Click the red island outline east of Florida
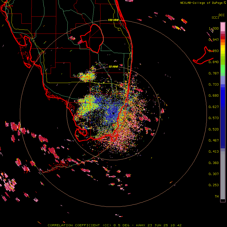Screen dimensions: 227x227 click(203, 55)
